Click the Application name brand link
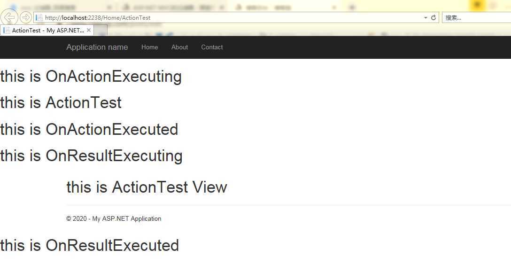This screenshot has width=511, height=272. pyautogui.click(x=97, y=47)
